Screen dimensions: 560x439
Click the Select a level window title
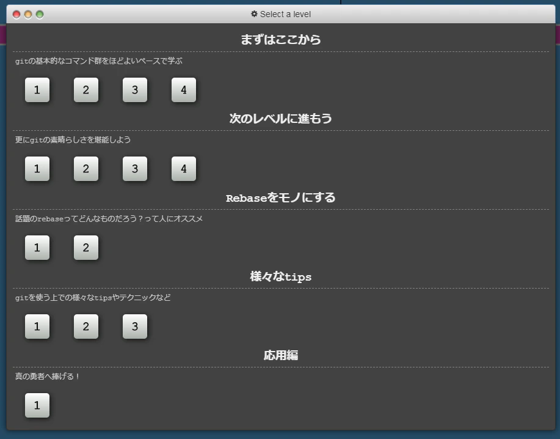pyautogui.click(x=285, y=14)
